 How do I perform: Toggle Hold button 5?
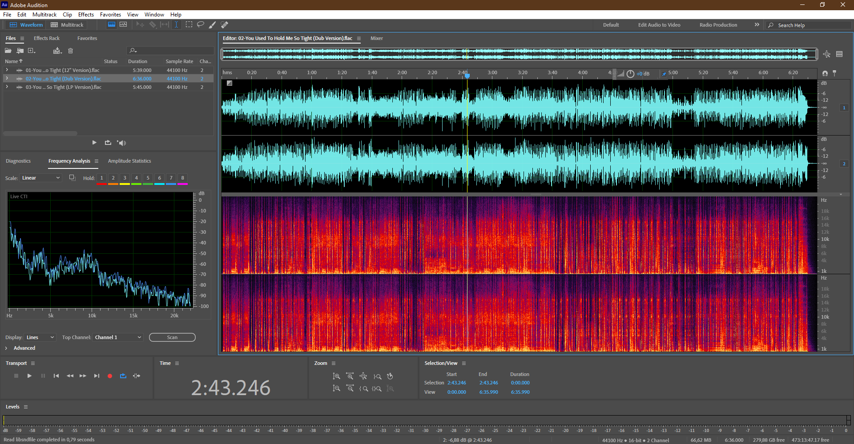pyautogui.click(x=148, y=178)
